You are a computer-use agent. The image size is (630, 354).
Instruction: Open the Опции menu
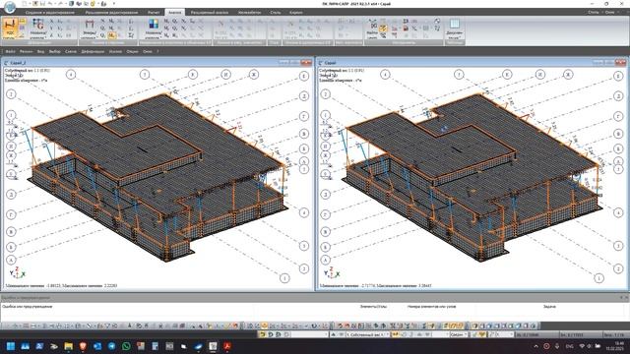pyautogui.click(x=132, y=51)
